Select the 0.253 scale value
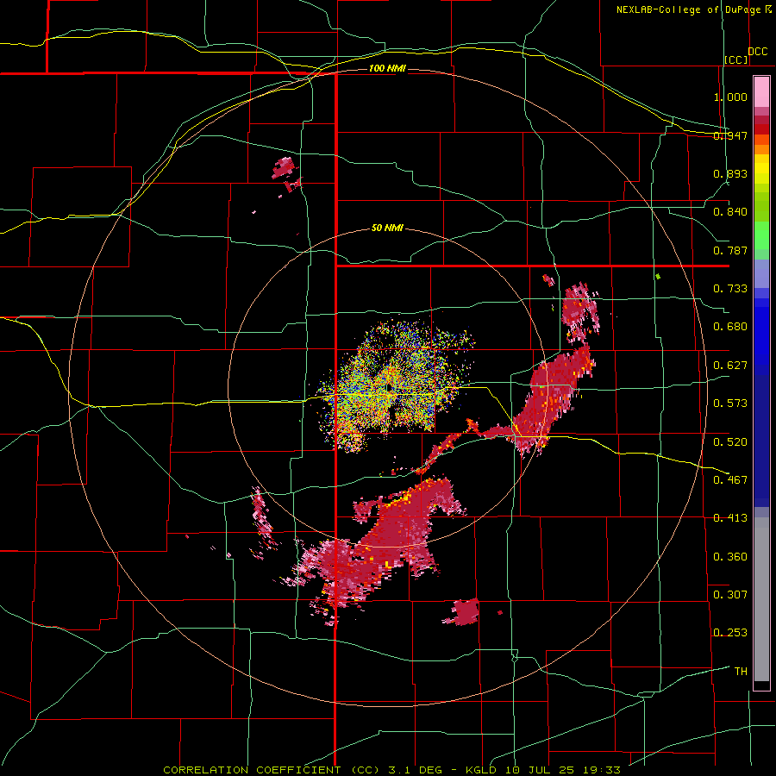This screenshot has height=776, width=776. 730,633
